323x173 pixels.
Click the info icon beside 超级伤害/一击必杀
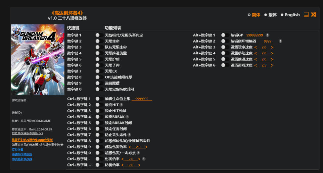pos(138,153)
